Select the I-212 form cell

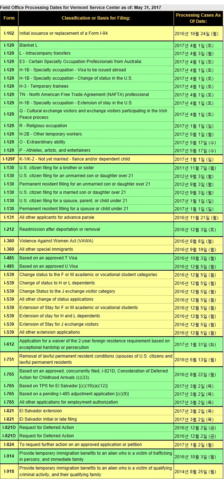tap(9, 229)
